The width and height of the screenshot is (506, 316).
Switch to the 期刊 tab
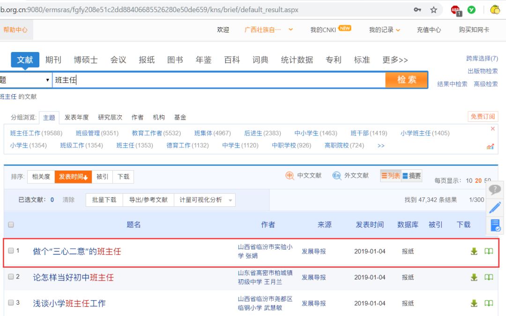click(x=53, y=60)
